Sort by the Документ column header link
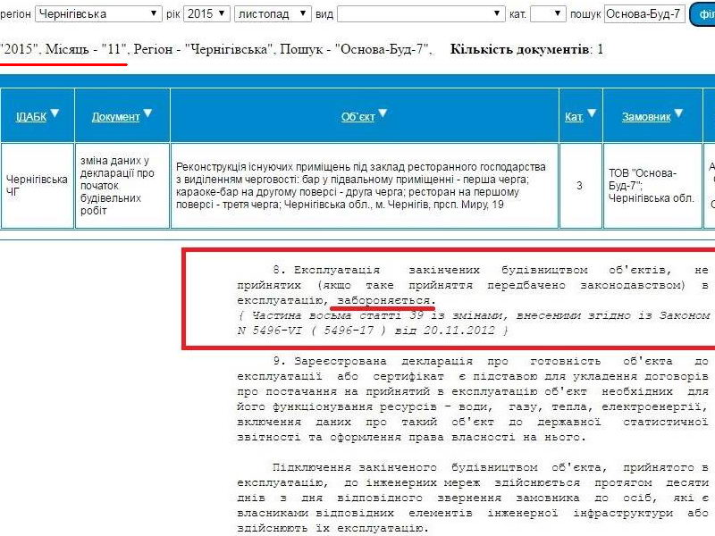The image size is (715, 536). pos(115,116)
